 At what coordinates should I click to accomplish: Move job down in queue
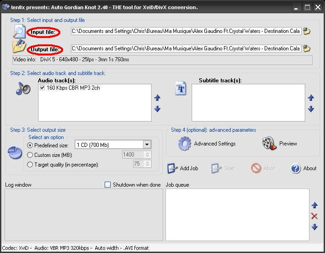point(314,227)
